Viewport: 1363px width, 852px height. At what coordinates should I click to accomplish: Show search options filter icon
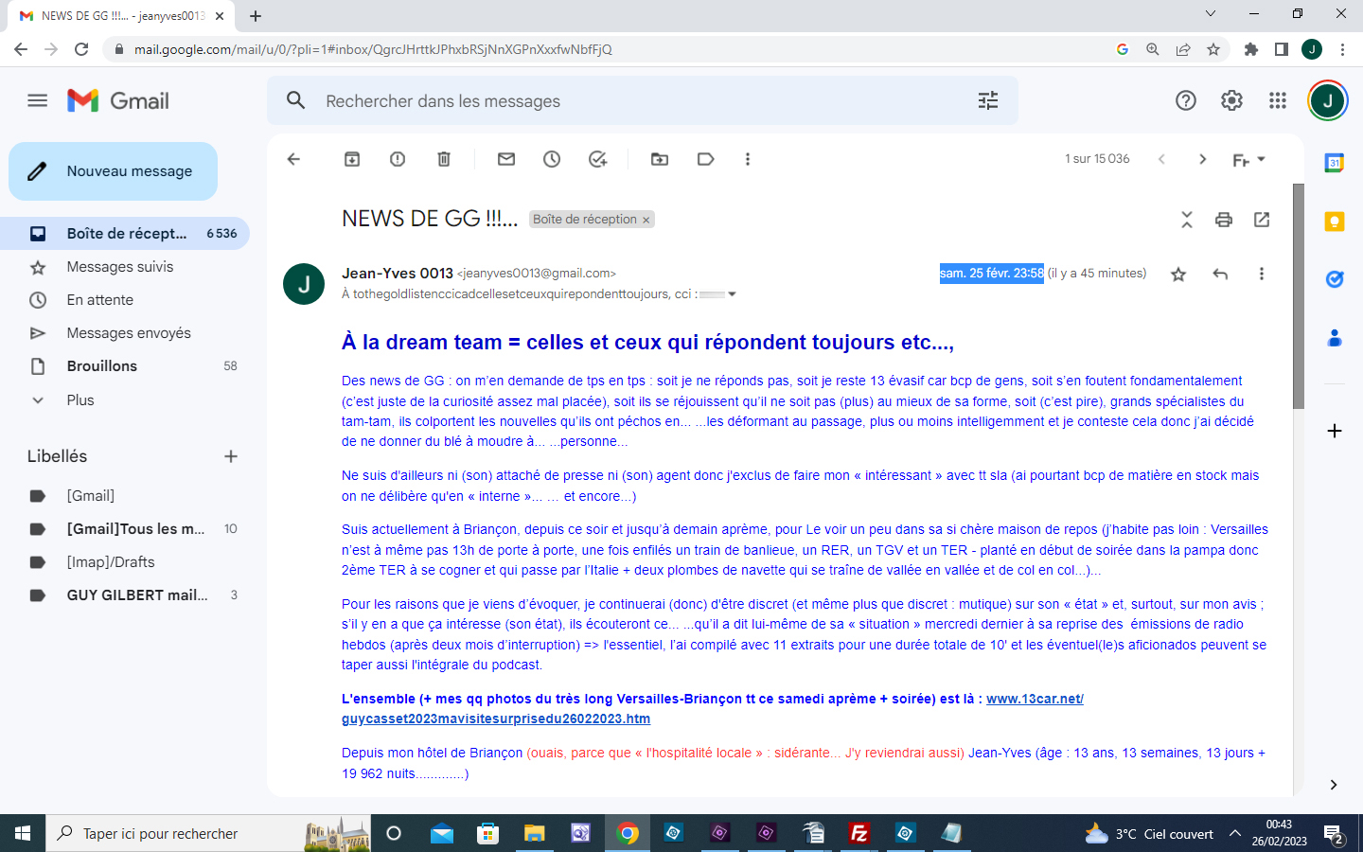click(988, 100)
